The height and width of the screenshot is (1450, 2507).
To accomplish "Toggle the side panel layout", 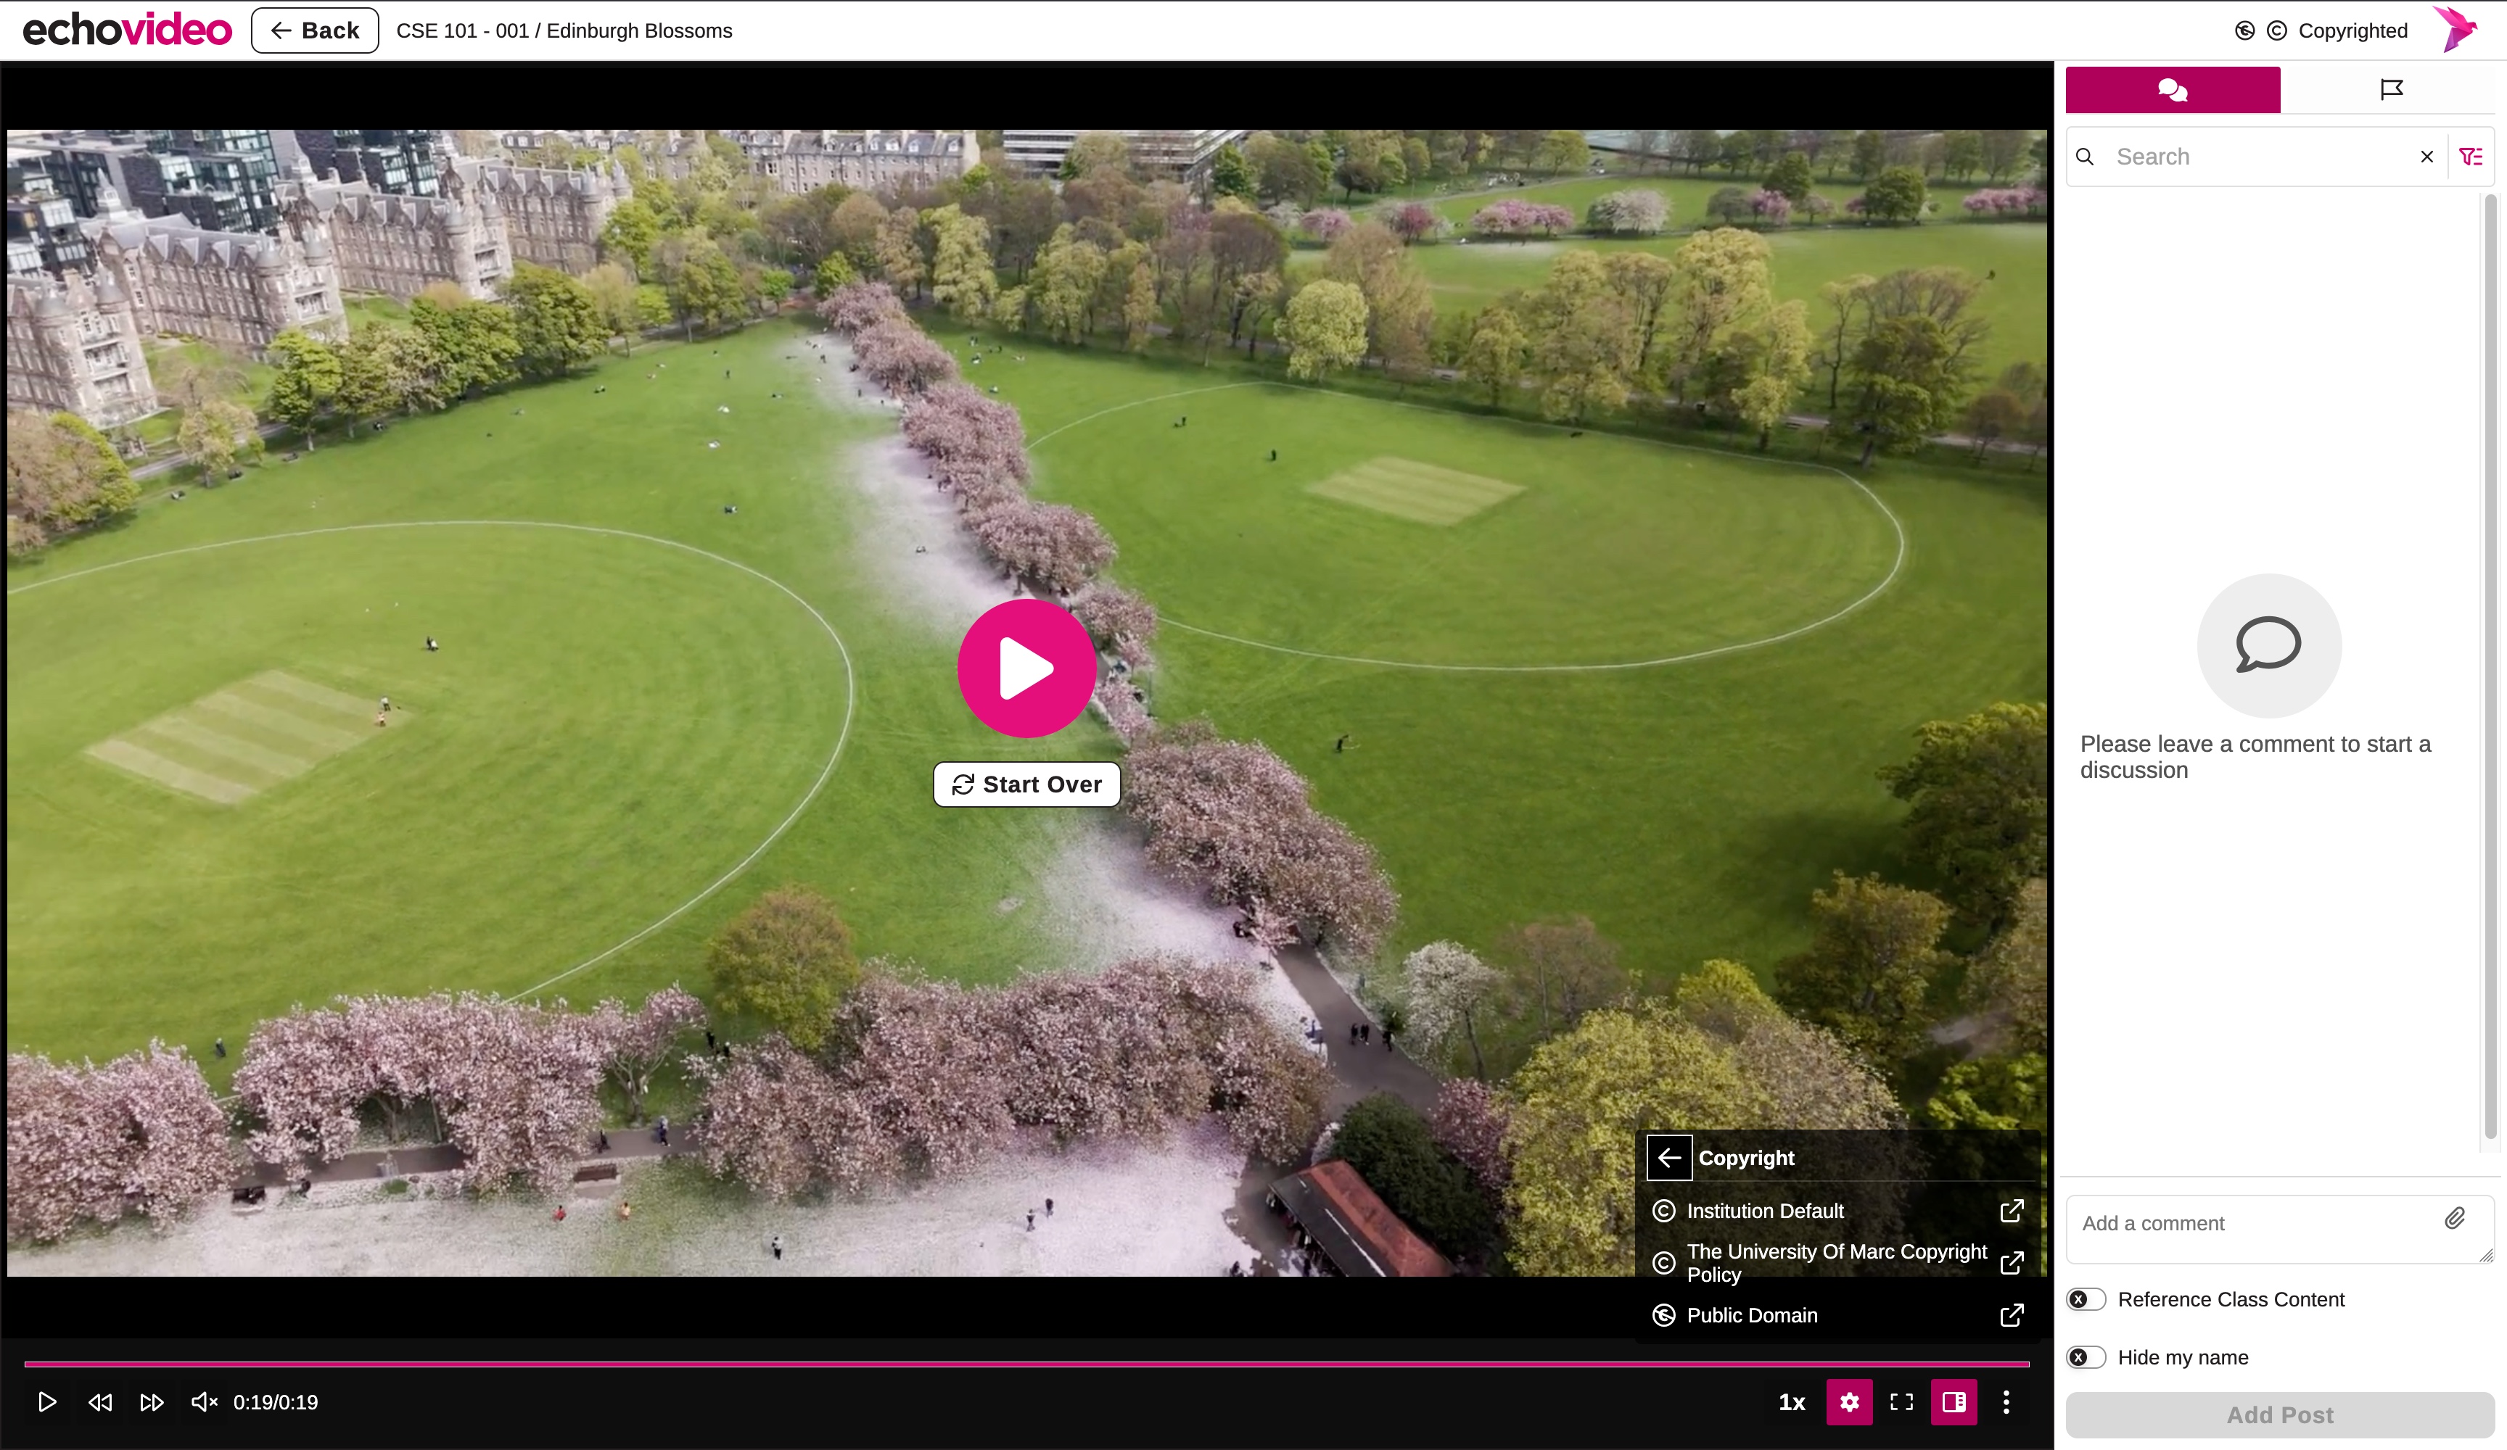I will (1954, 1402).
